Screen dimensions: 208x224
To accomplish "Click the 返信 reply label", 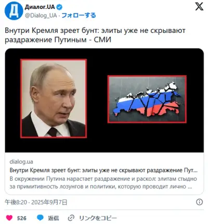I will [x=54, y=218].
